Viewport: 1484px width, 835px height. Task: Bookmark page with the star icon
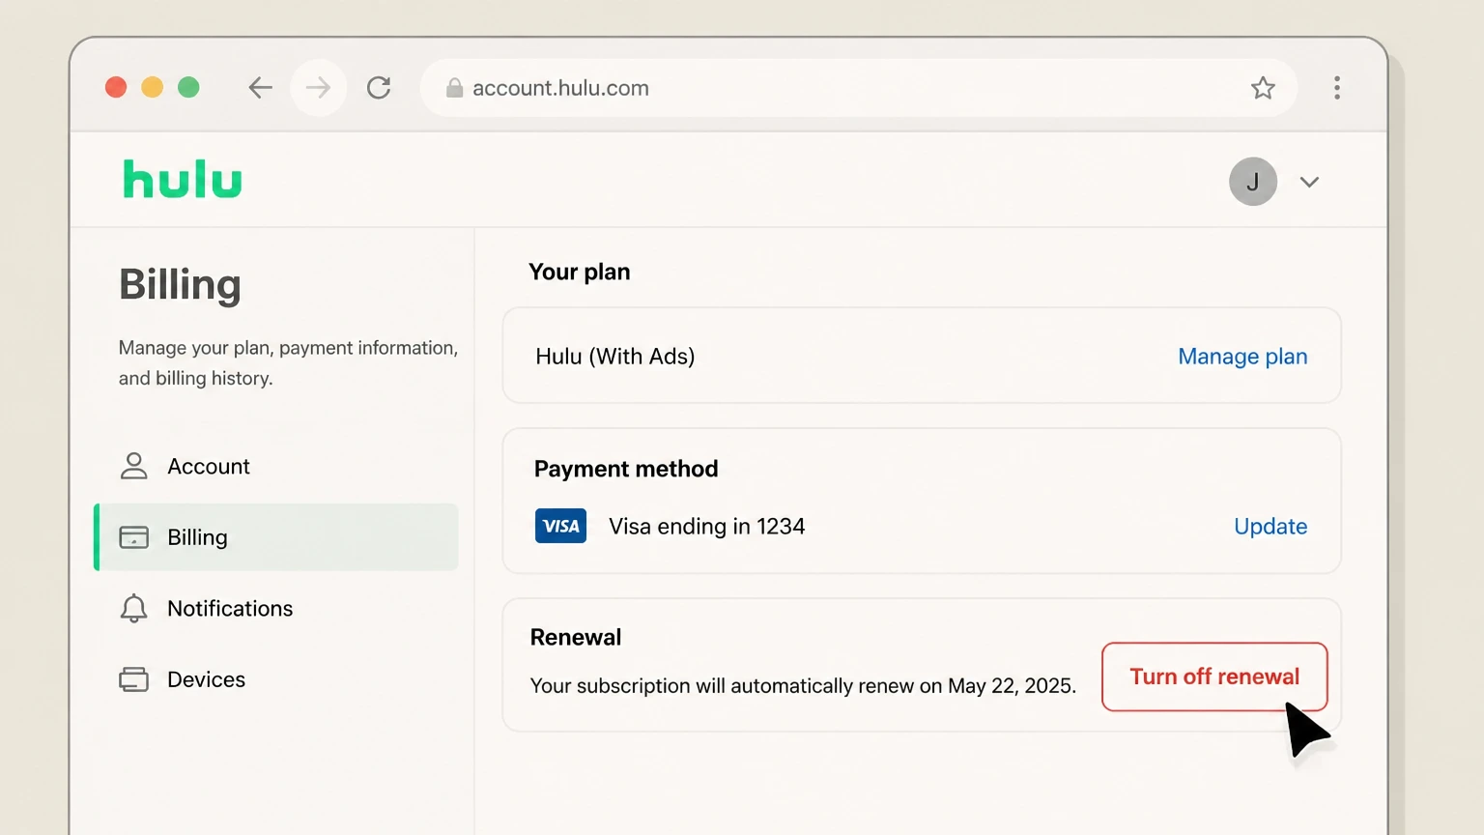click(1263, 88)
